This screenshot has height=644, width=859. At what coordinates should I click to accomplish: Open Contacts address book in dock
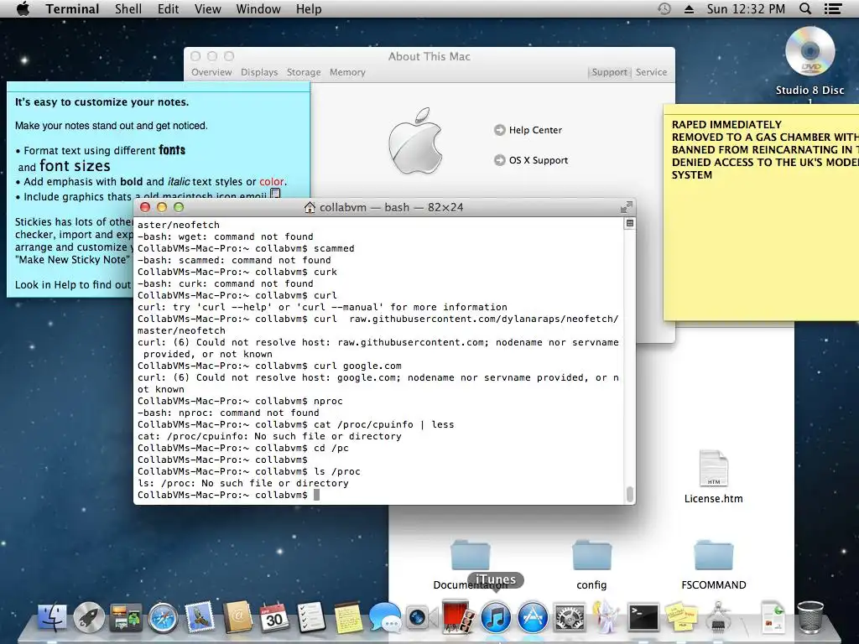coord(237,617)
